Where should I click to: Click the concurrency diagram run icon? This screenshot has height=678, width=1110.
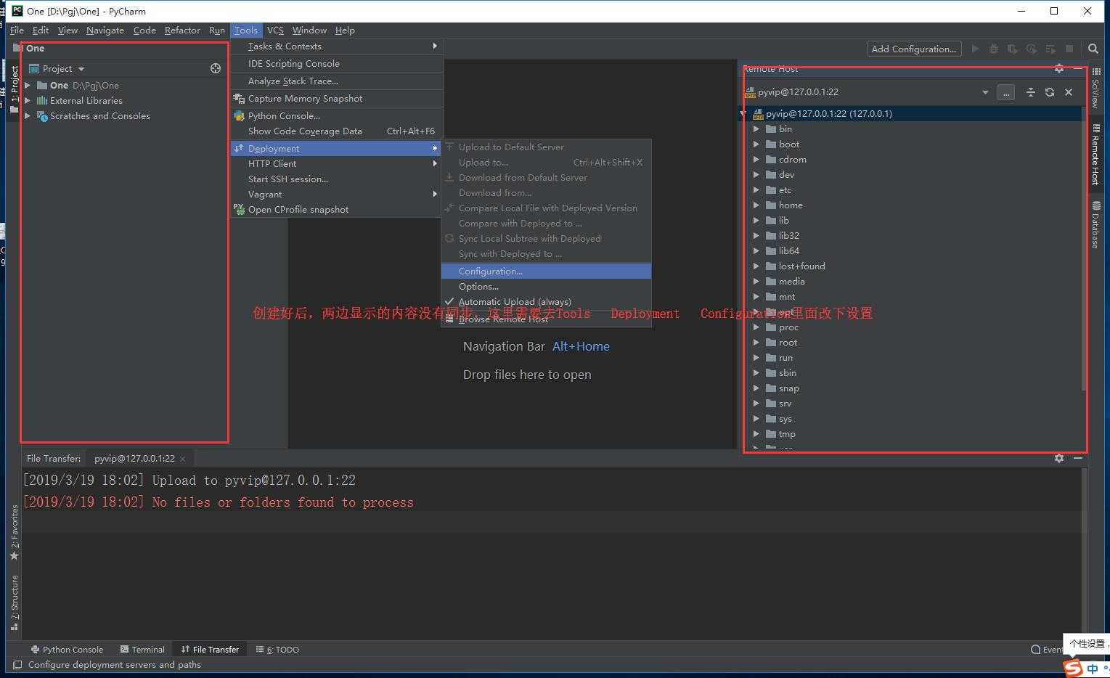click(x=1050, y=49)
